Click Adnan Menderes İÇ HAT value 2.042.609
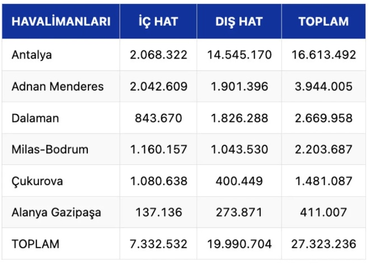Viewport: 371px width, 265px height. click(x=158, y=87)
